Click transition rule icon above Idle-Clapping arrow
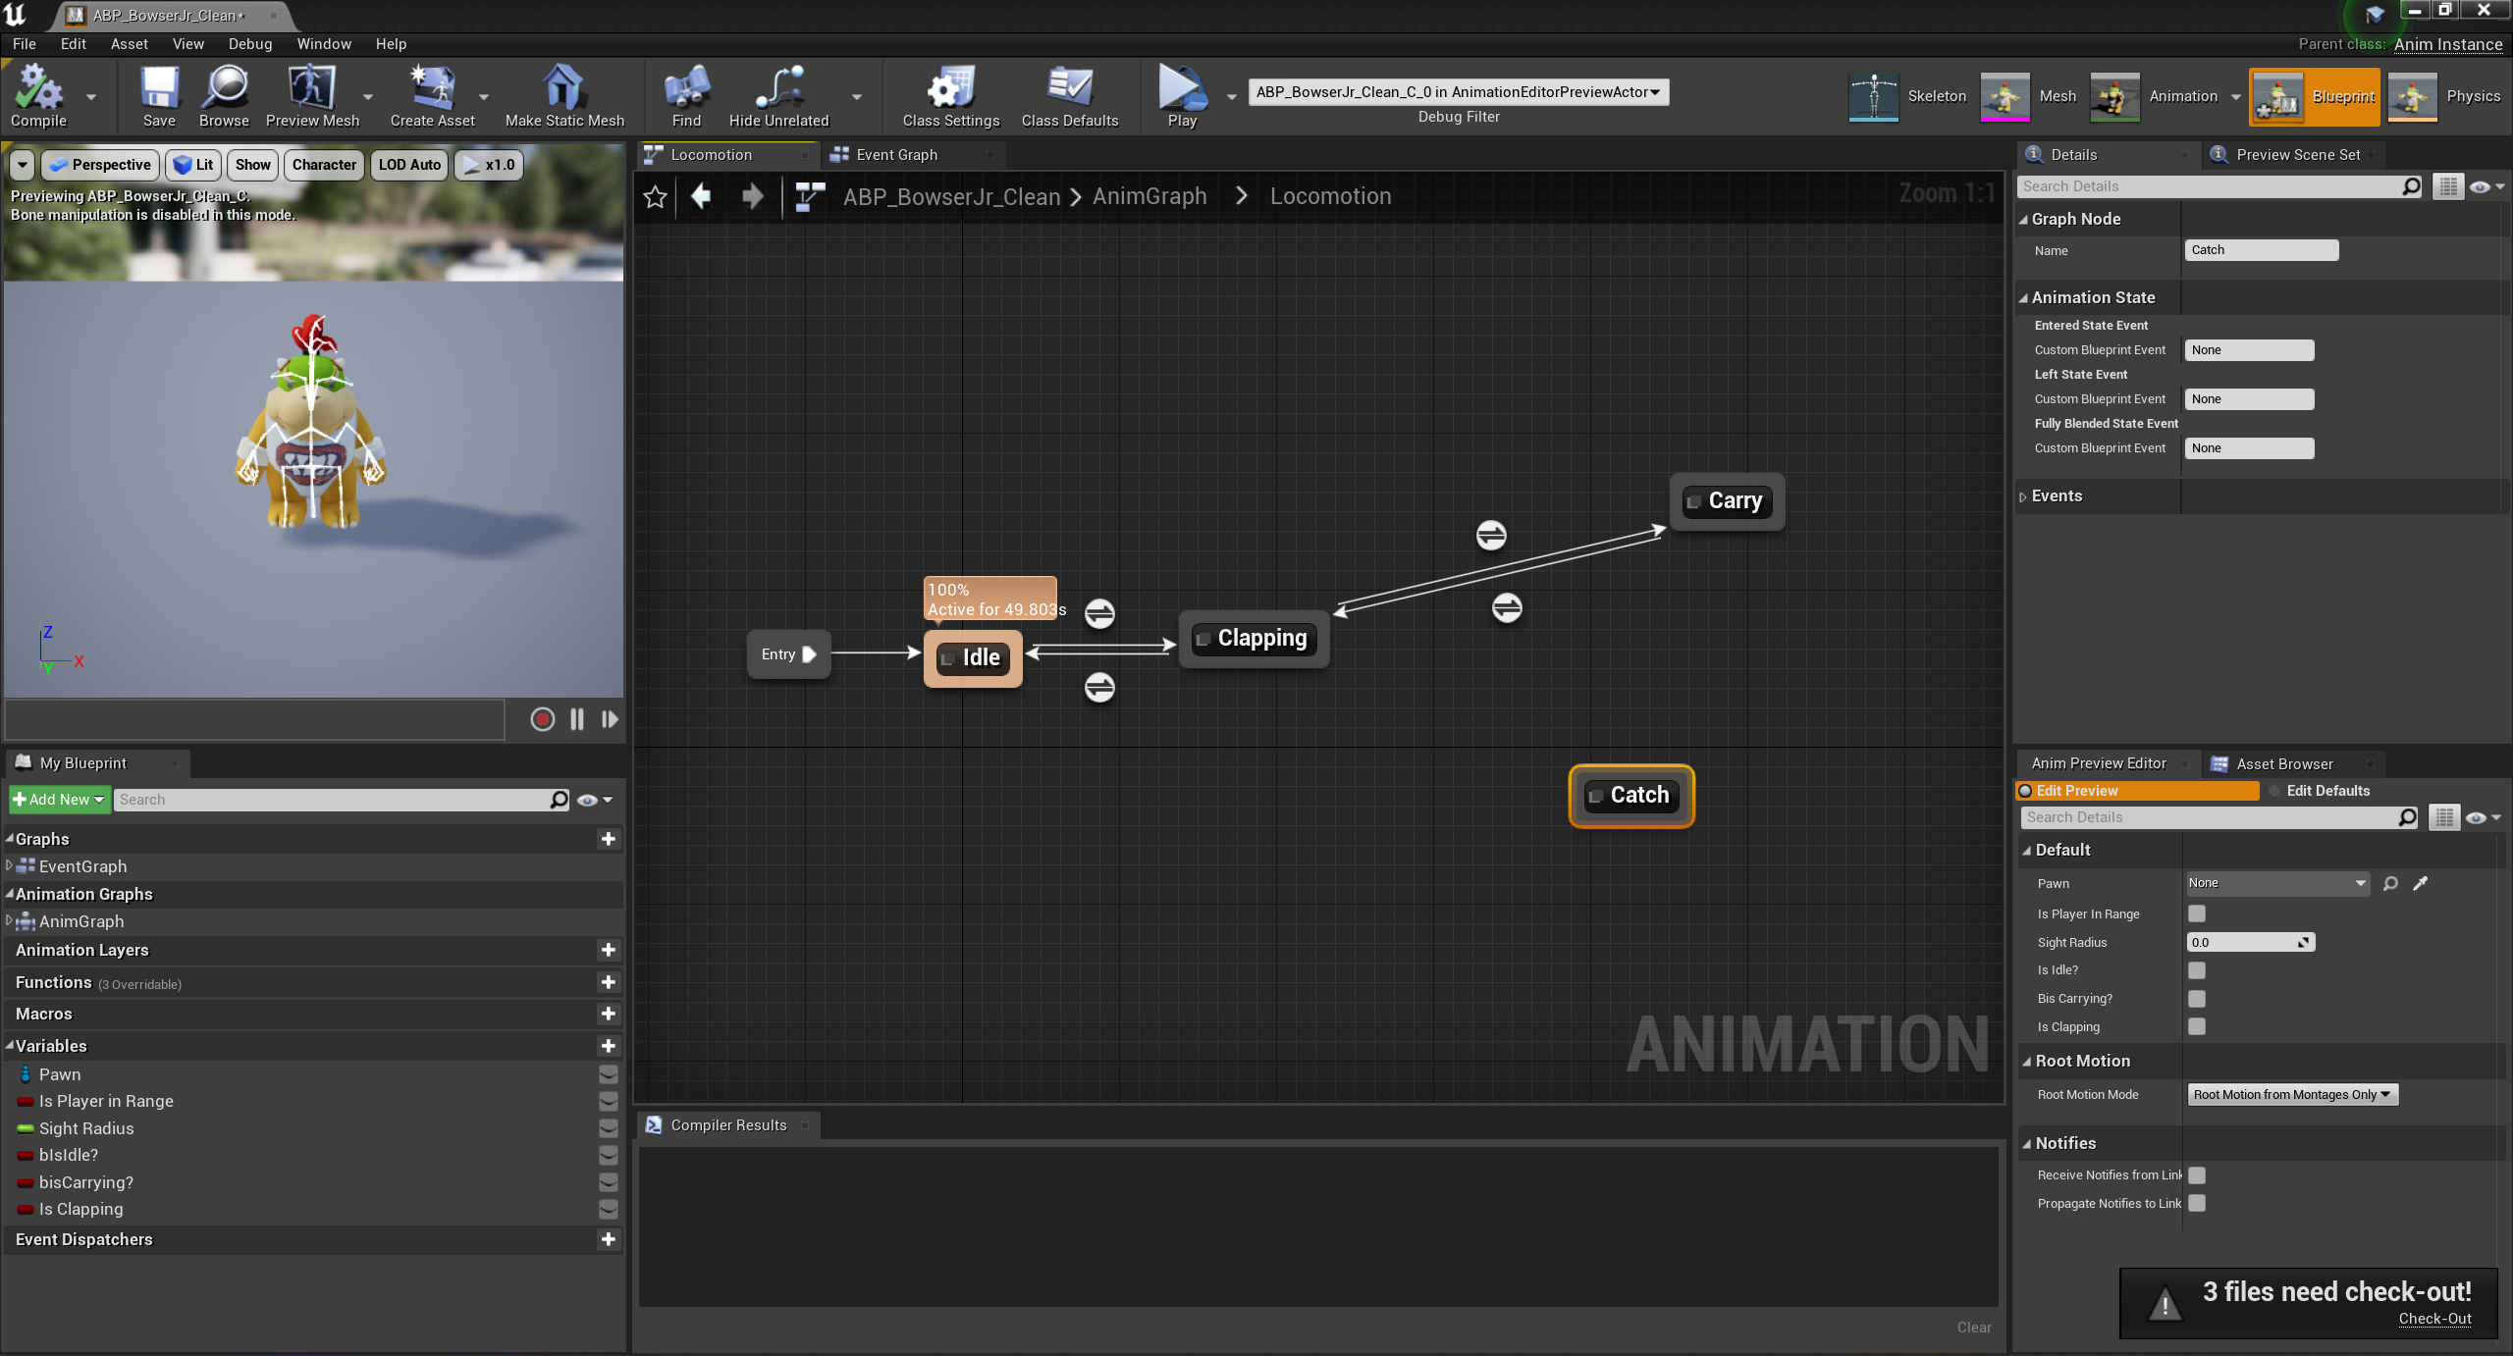The height and width of the screenshot is (1356, 2513). (1099, 614)
